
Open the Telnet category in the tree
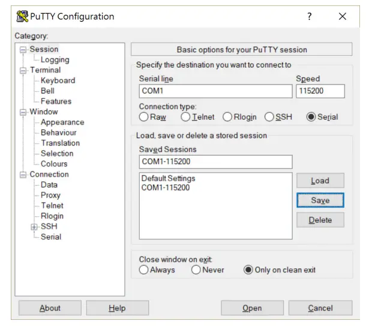click(x=52, y=205)
